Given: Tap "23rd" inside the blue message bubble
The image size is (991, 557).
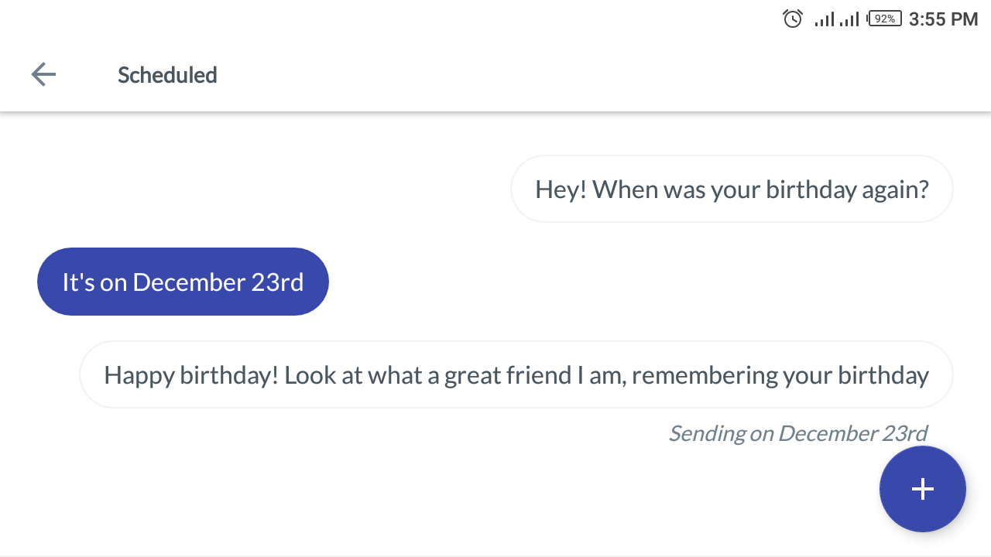Looking at the screenshot, I should pyautogui.click(x=277, y=282).
